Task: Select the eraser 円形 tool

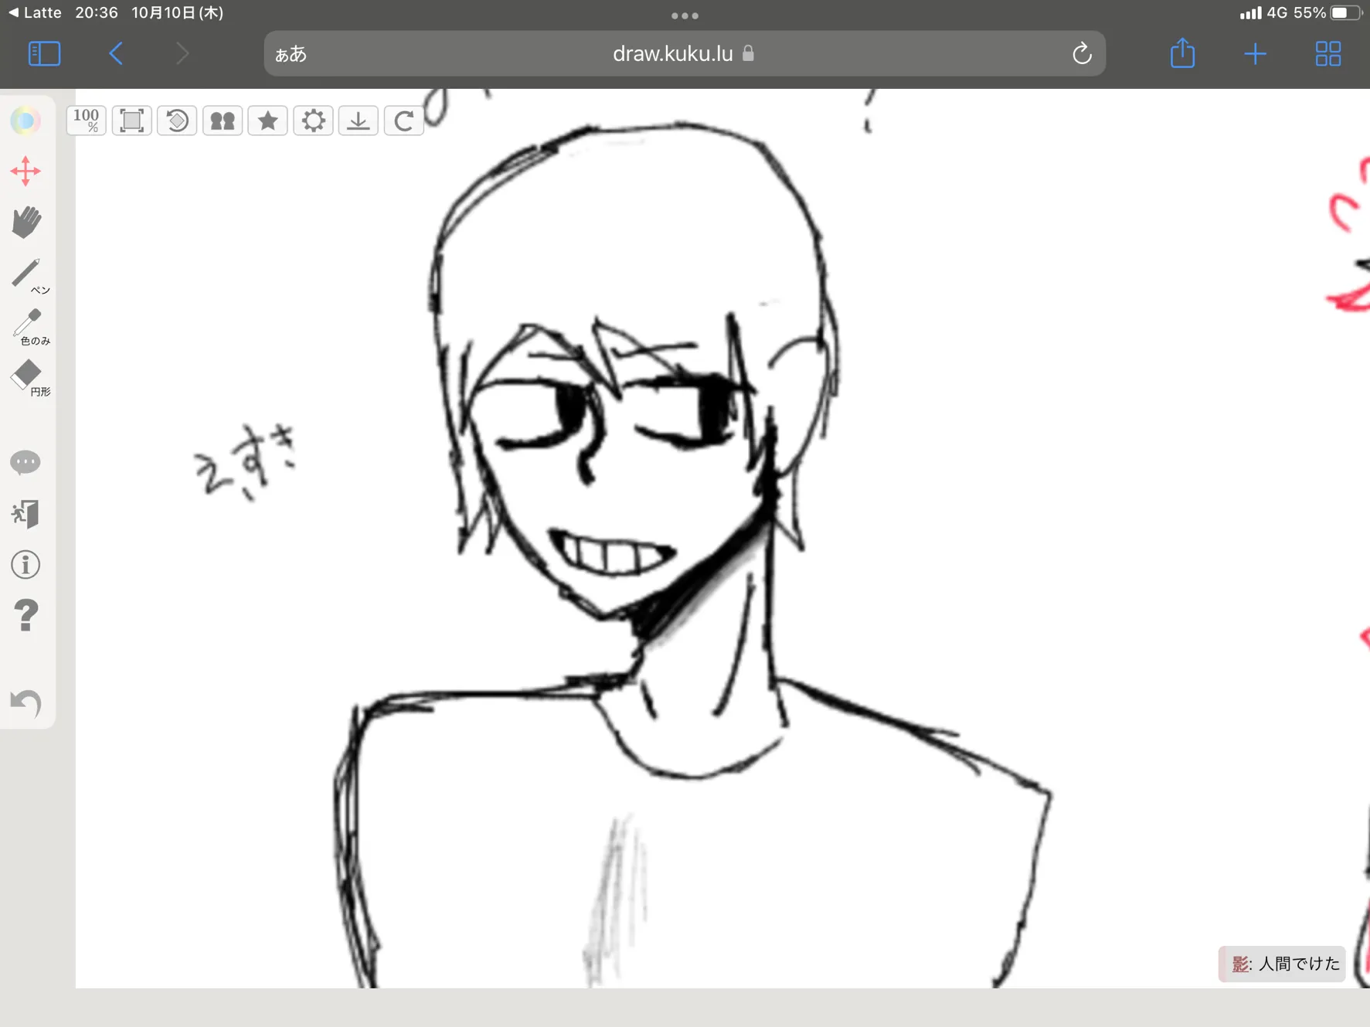Action: point(29,378)
